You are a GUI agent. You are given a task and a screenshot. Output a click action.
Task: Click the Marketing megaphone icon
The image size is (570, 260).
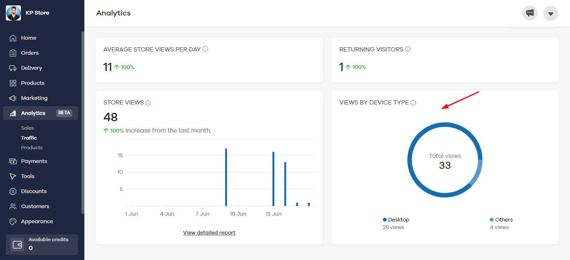click(13, 98)
